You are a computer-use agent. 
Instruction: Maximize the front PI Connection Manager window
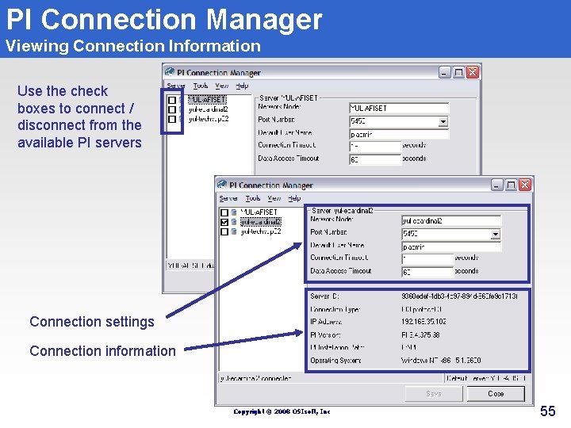(511, 185)
